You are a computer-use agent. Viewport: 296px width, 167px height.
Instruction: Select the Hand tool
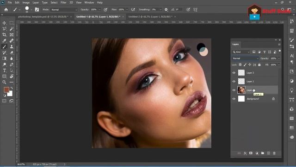(12, 76)
